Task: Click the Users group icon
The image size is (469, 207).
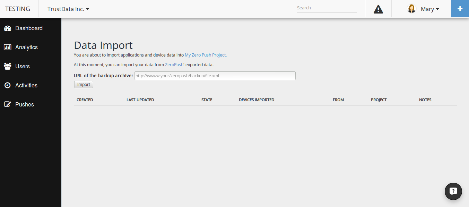Action: [x=8, y=66]
